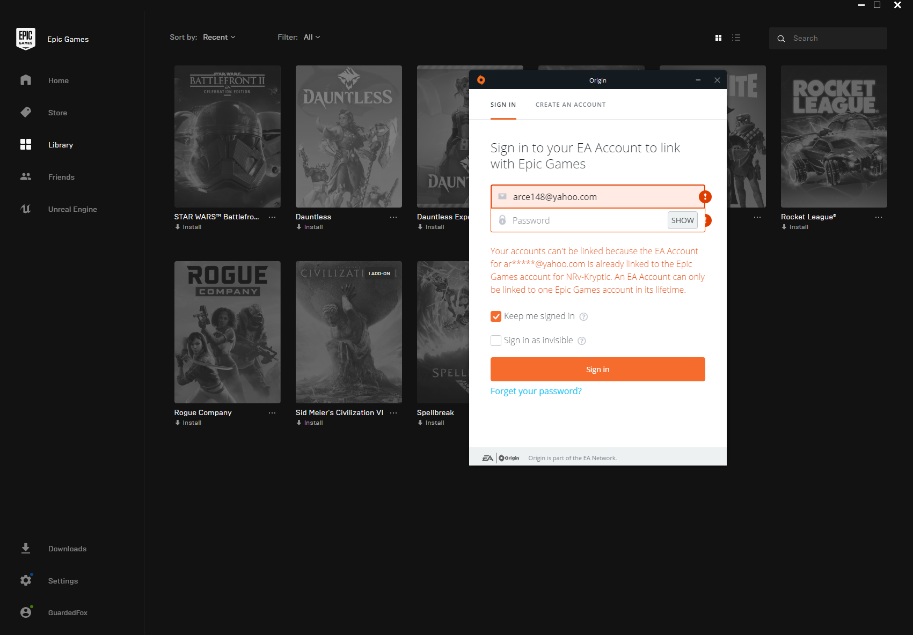913x635 pixels.
Task: Select the Library grid icon in sidebar
Action: pos(26,144)
